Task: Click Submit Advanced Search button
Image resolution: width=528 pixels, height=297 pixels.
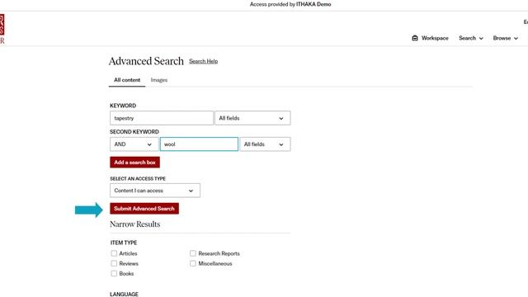Action: [x=144, y=209]
